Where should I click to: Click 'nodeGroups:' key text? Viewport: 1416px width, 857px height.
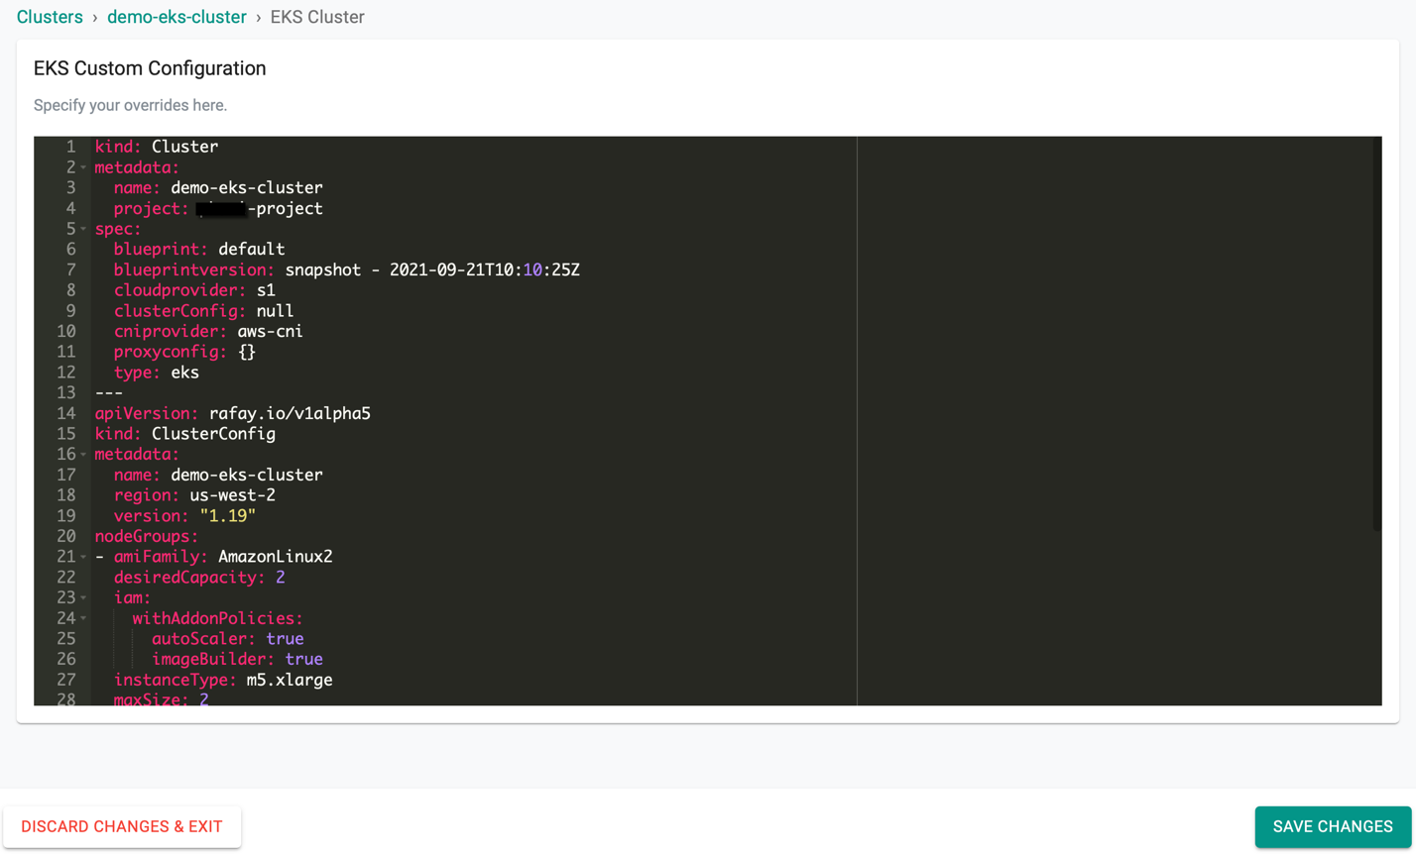(x=147, y=537)
